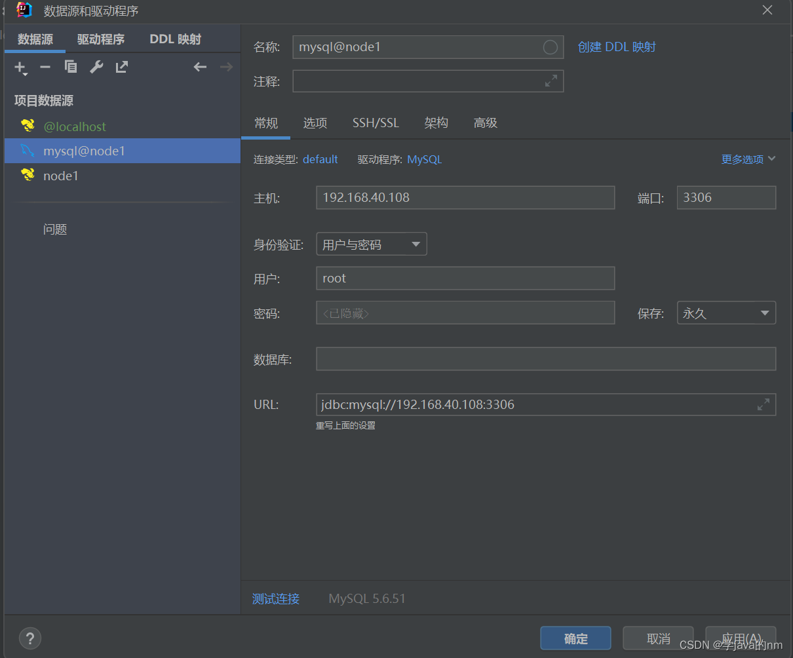Click the MySQL 5.6.51 version text

[x=367, y=598]
